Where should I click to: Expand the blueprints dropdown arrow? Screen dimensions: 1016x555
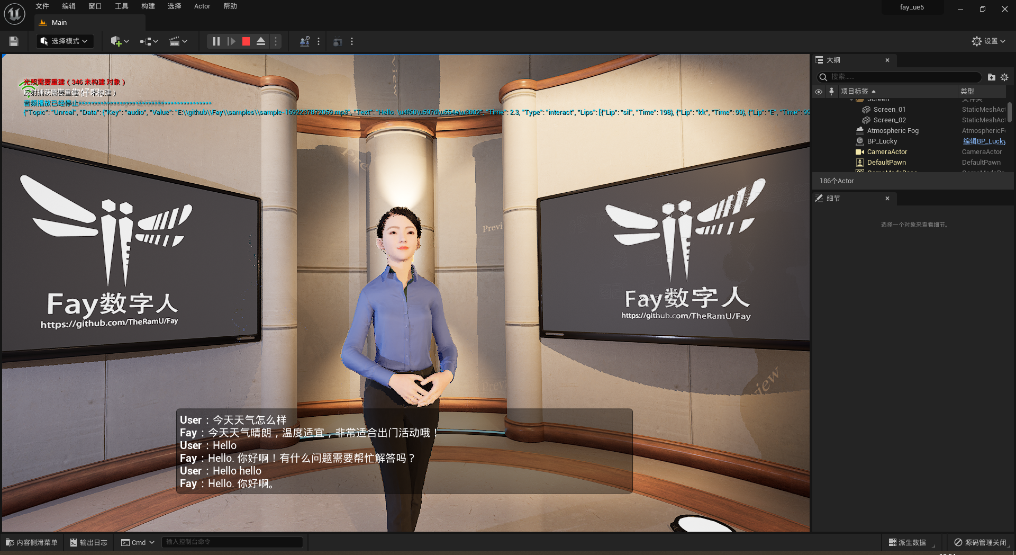click(x=156, y=41)
